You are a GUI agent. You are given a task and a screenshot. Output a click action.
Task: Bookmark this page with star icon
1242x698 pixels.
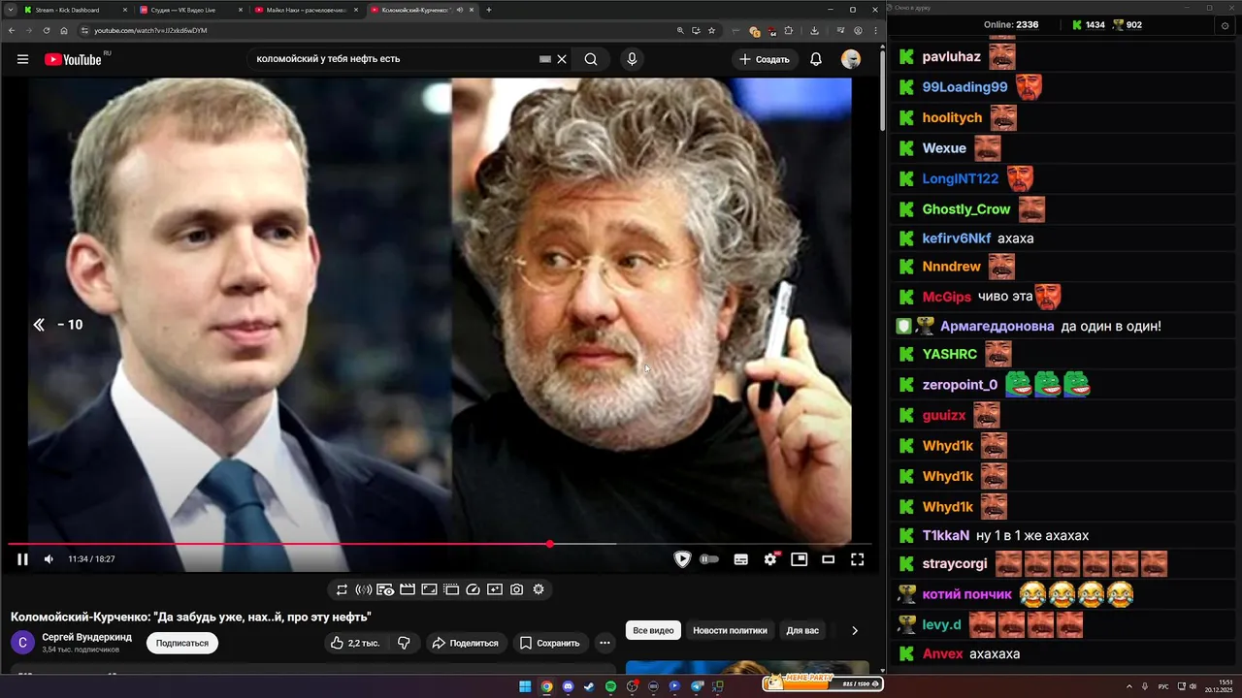711,30
